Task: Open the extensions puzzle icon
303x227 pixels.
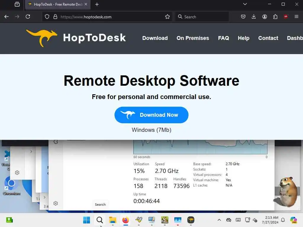Action: click(275, 17)
